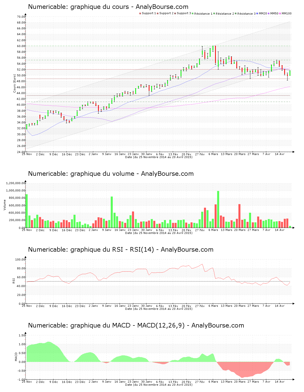
Task: Click the date range caption under price chart
Action: (159, 157)
